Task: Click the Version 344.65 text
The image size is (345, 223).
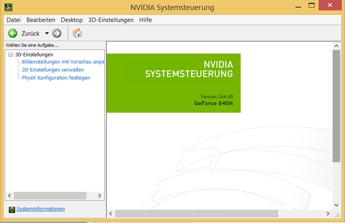Action: pyautogui.click(x=217, y=97)
